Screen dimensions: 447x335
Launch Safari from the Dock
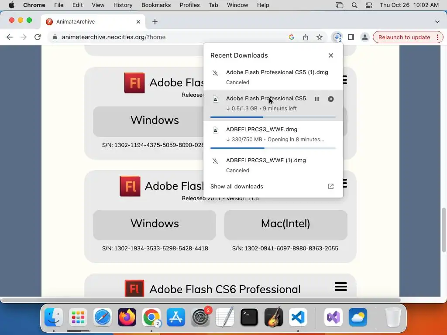pyautogui.click(x=102, y=317)
